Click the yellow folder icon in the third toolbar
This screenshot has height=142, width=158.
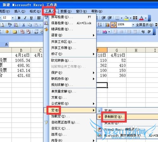(15, 32)
